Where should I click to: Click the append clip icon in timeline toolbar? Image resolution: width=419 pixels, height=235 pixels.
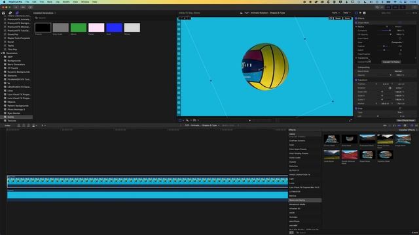28,125
